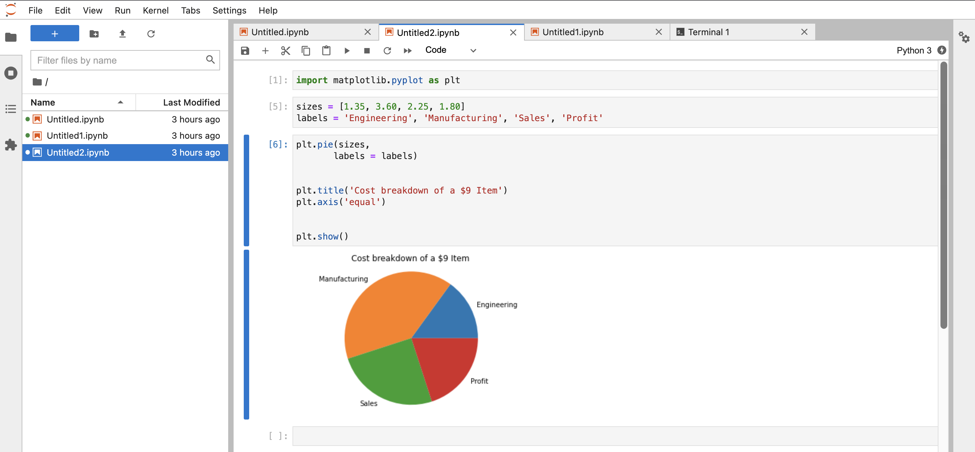Screen dimensions: 975x452
Task: Paste a cell from clipboard
Action: pyautogui.click(x=326, y=50)
